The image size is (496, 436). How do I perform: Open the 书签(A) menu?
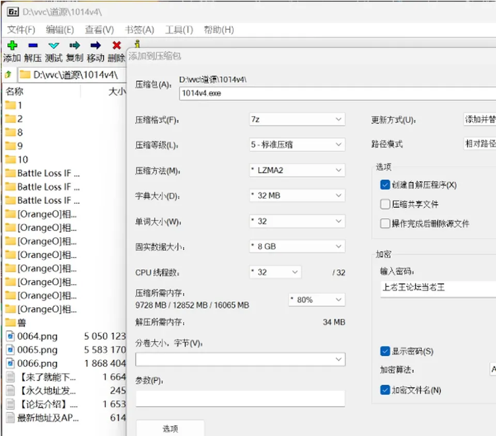[x=139, y=30]
